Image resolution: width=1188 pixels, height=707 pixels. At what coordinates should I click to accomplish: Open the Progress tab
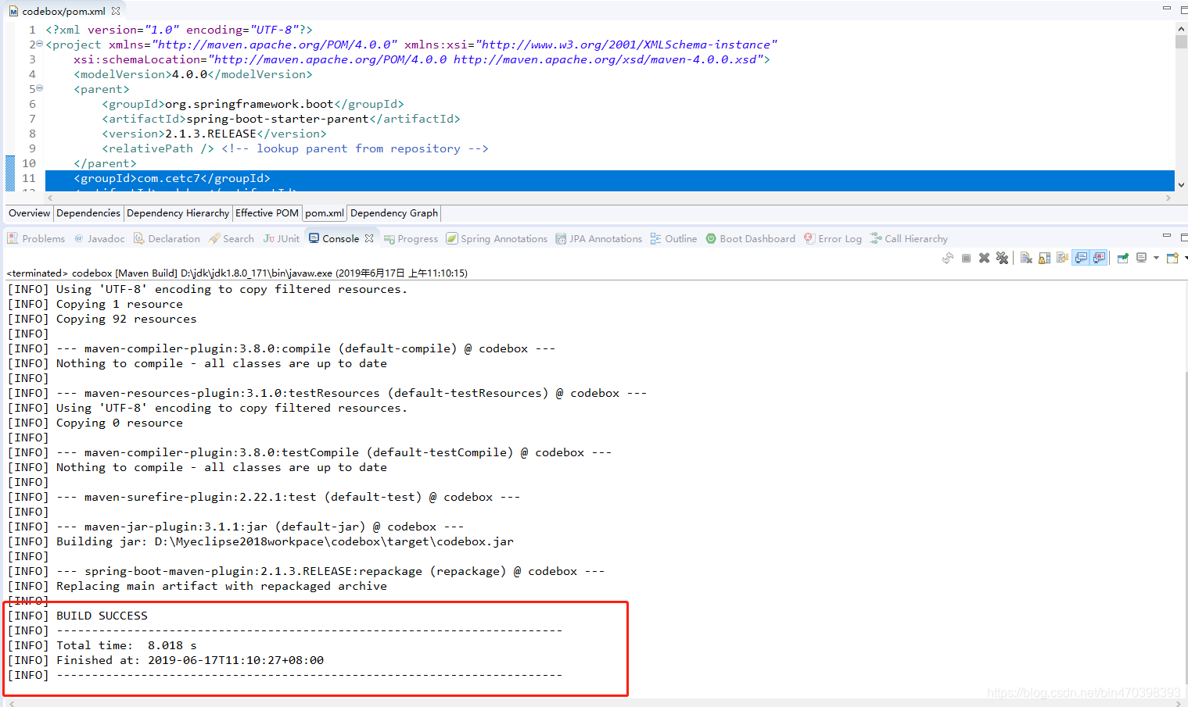pyautogui.click(x=411, y=239)
